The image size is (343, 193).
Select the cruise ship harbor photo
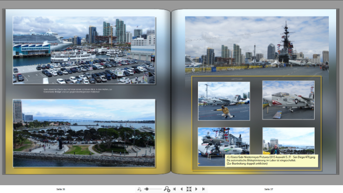click(x=84, y=50)
